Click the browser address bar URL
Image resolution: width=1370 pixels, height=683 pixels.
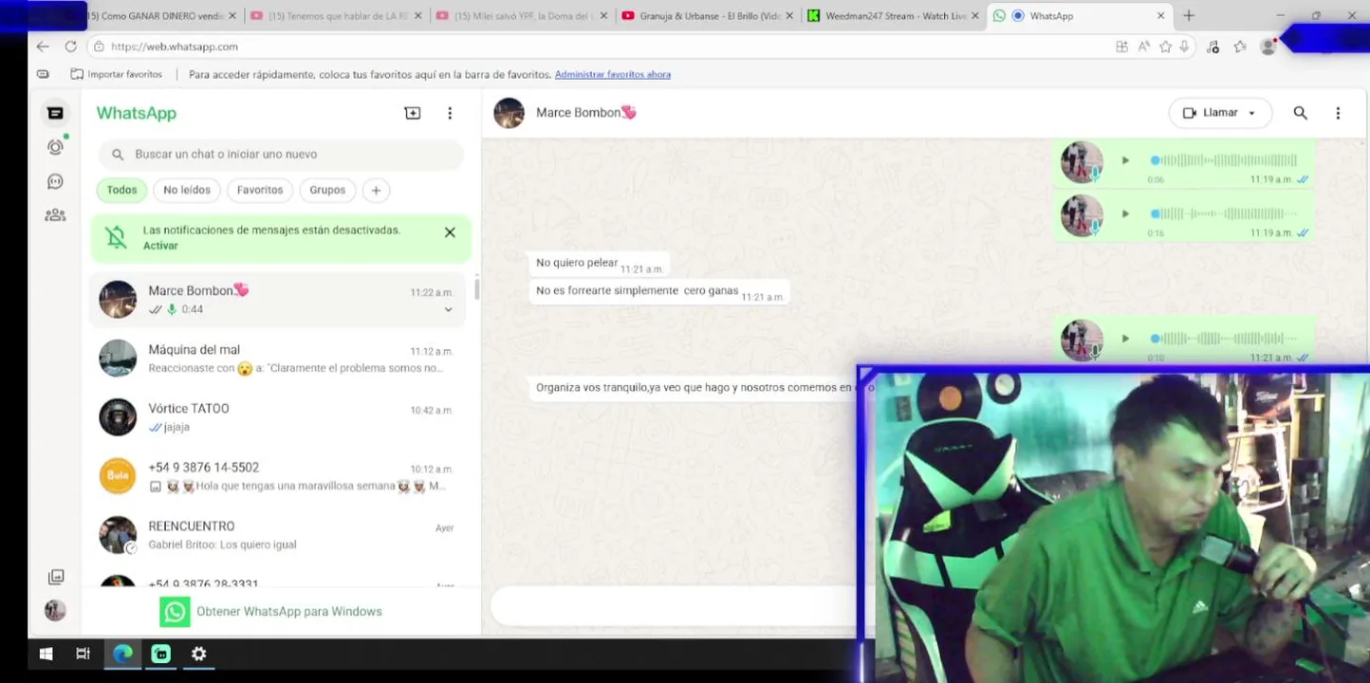coord(175,46)
